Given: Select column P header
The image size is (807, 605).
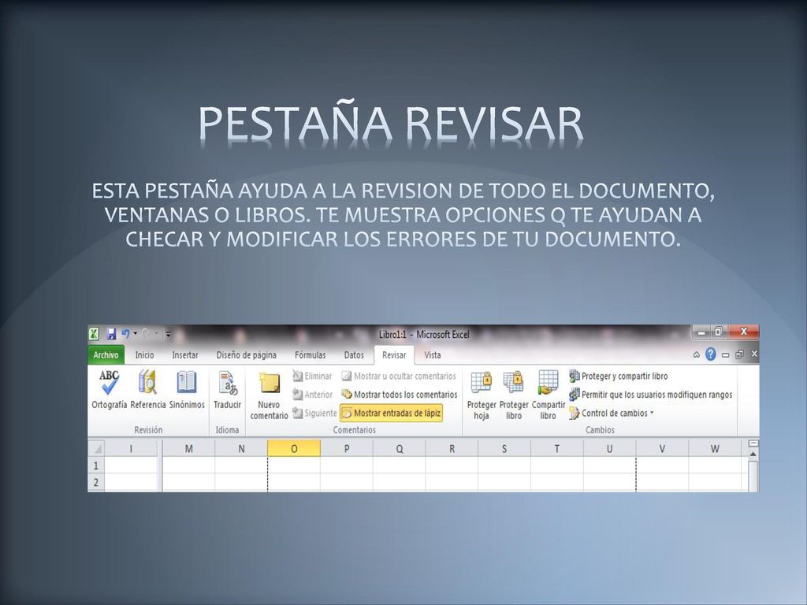Looking at the screenshot, I should (347, 448).
